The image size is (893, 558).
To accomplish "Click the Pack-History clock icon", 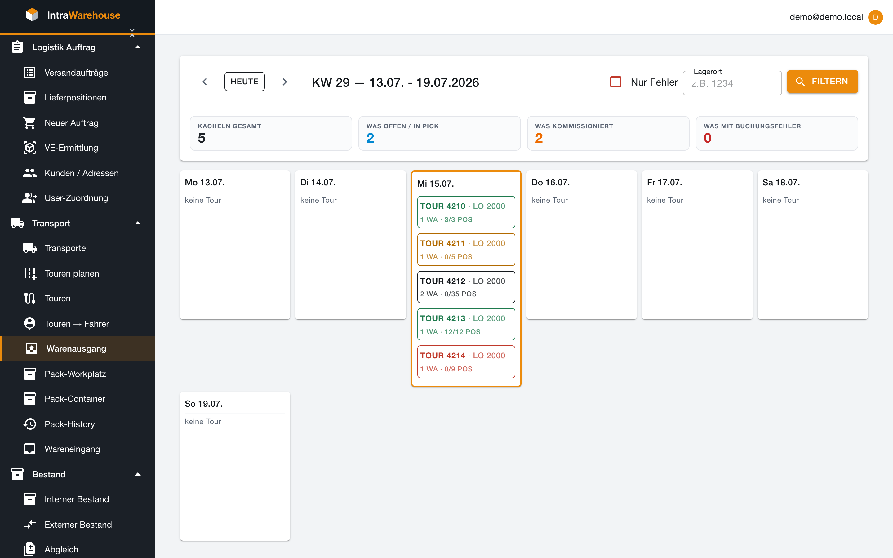I will click(x=29, y=424).
